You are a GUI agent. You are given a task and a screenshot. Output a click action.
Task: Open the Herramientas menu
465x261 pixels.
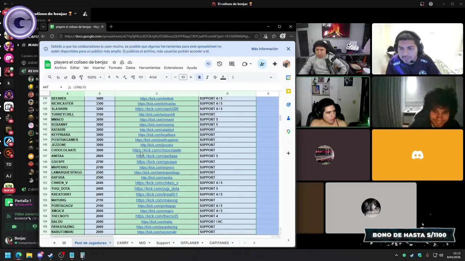pos(150,68)
